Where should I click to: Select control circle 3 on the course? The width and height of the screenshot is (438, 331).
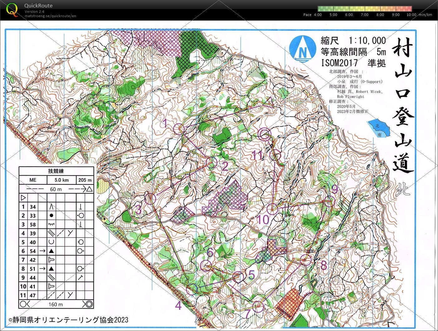[x=151, y=199]
